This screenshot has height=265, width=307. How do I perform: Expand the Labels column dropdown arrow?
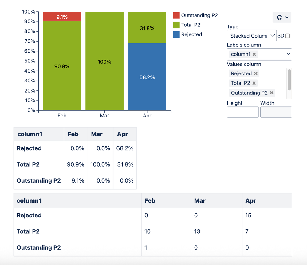(x=288, y=54)
